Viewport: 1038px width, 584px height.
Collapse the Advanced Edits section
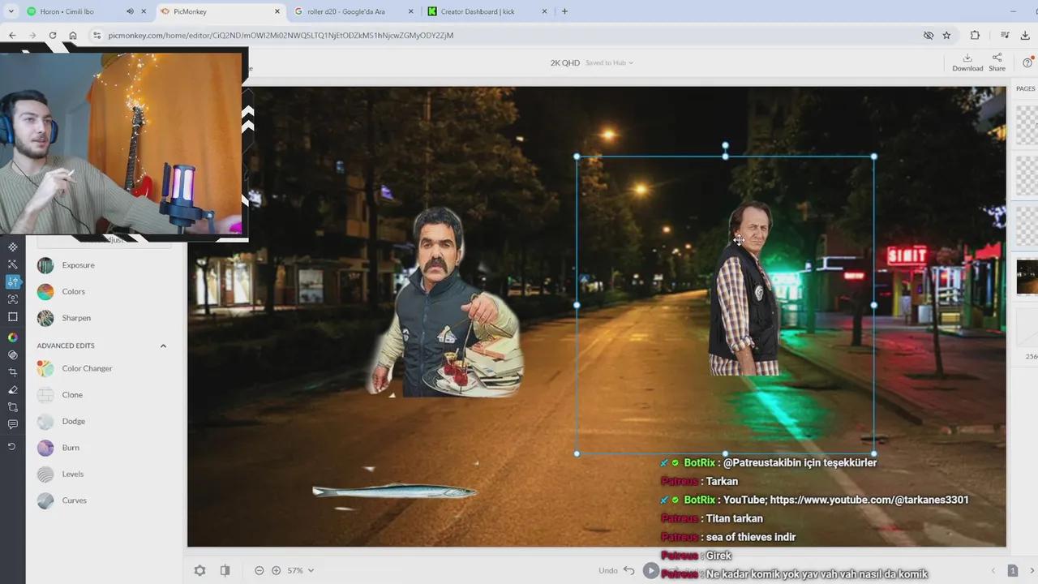(x=163, y=346)
